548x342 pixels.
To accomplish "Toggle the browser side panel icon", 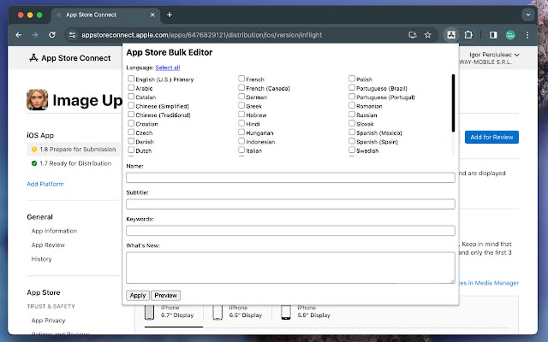I will pyautogui.click(x=493, y=35).
